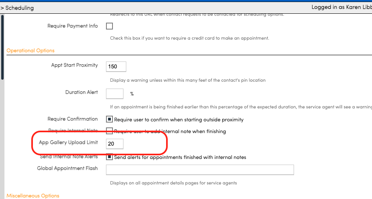
Task: Open the Scheduling breadcrumb
Action: coord(19,8)
